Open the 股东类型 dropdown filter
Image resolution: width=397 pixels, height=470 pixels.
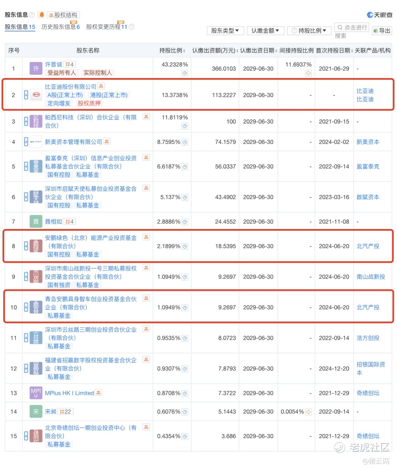[x=225, y=30]
